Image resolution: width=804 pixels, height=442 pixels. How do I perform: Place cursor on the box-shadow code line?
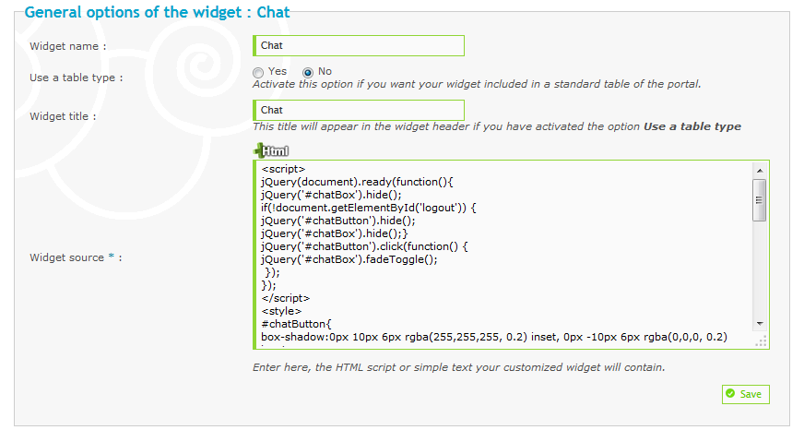click(494, 338)
